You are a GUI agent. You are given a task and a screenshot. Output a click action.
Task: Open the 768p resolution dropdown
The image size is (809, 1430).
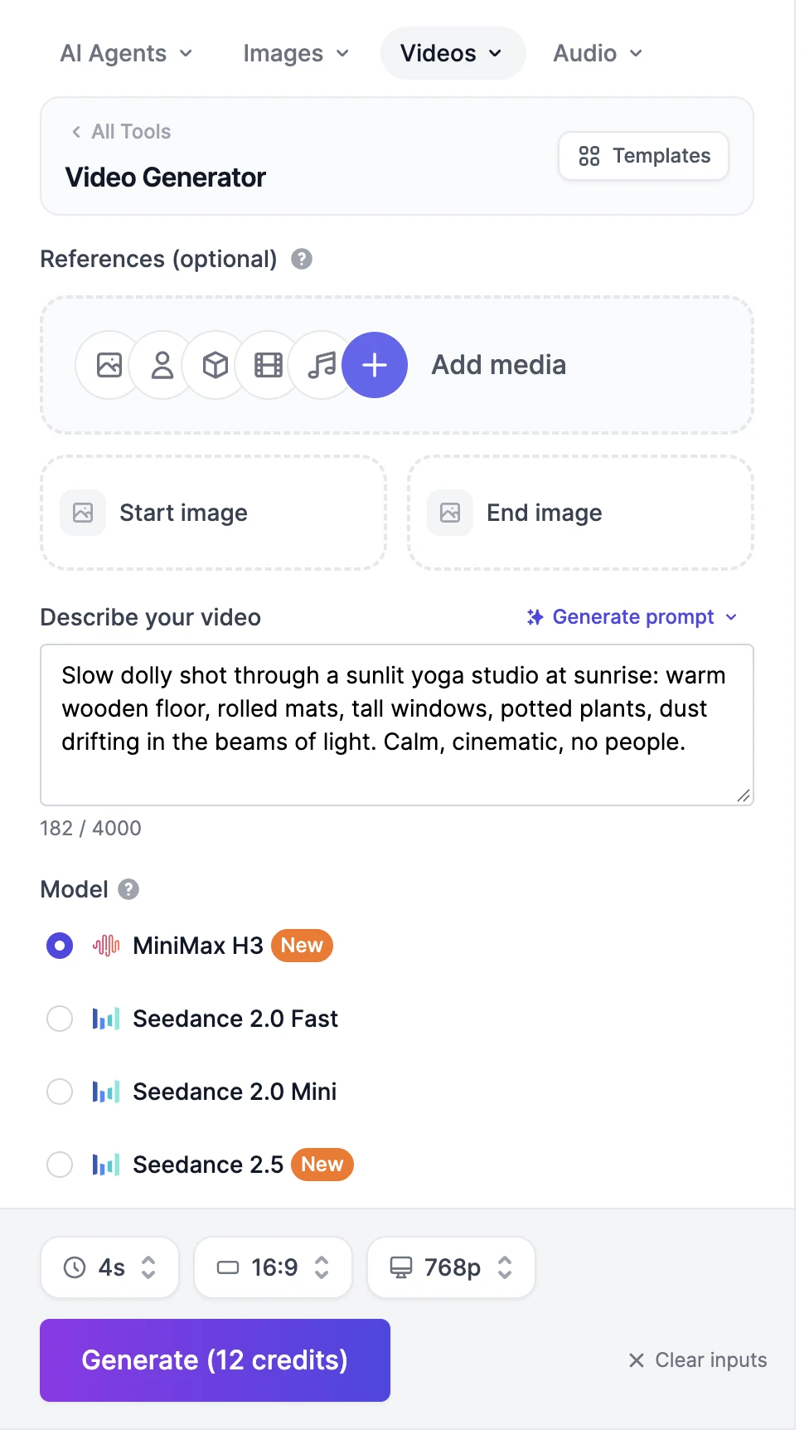coord(451,1267)
